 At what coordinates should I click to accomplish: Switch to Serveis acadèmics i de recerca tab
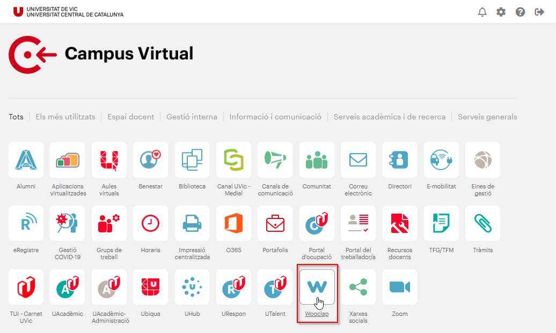pyautogui.click(x=389, y=117)
